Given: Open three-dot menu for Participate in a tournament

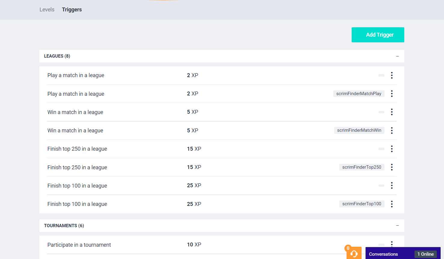Looking at the screenshot, I should [x=392, y=243].
